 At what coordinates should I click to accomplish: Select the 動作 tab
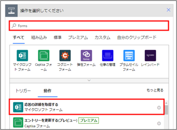(47, 91)
